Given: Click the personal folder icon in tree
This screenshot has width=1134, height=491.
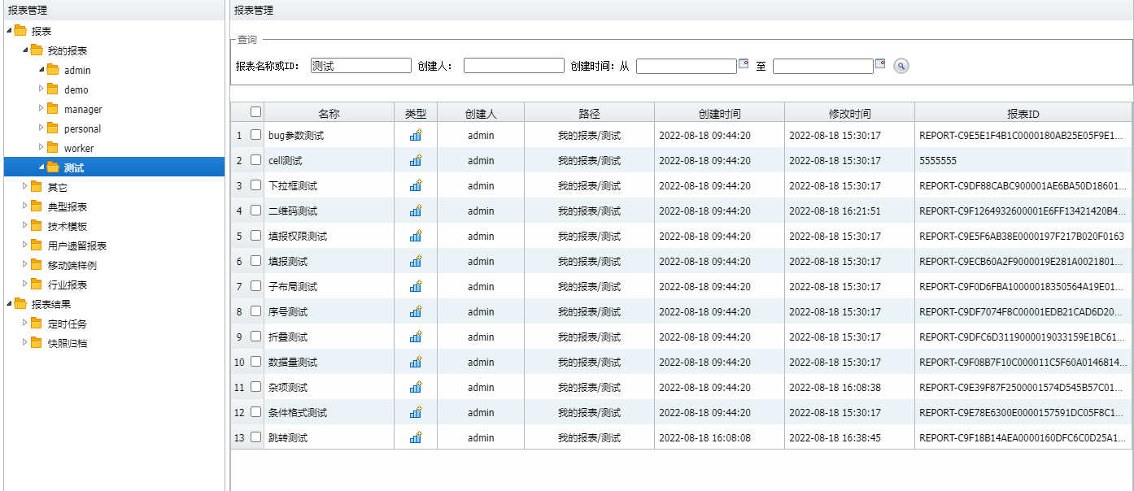Looking at the screenshot, I should (53, 128).
